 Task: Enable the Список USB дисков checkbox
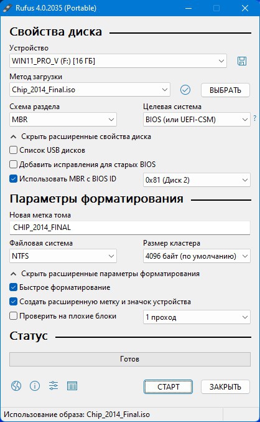(13, 150)
